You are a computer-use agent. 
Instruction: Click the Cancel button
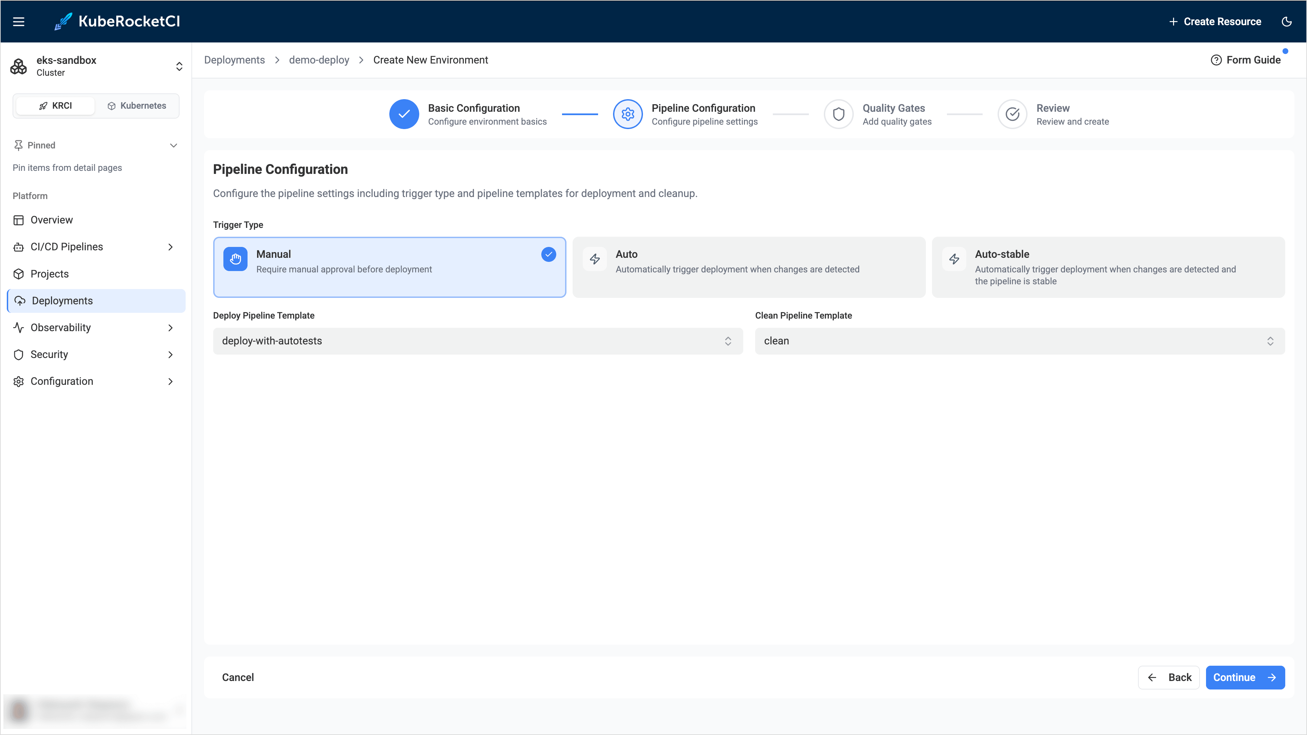pyautogui.click(x=238, y=677)
